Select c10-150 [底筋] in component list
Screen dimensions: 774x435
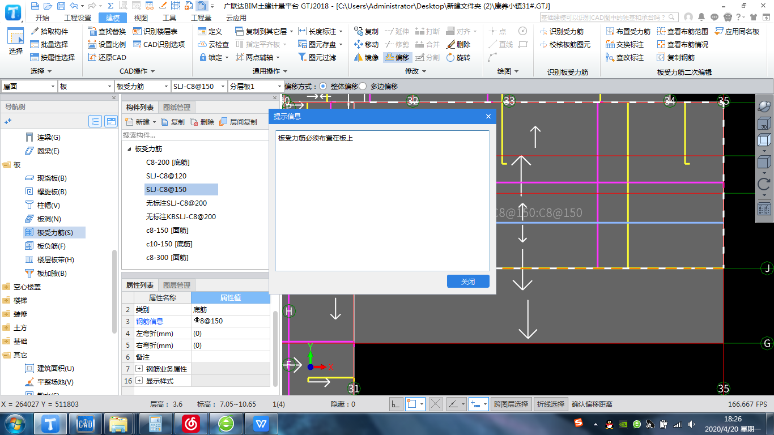pos(169,244)
